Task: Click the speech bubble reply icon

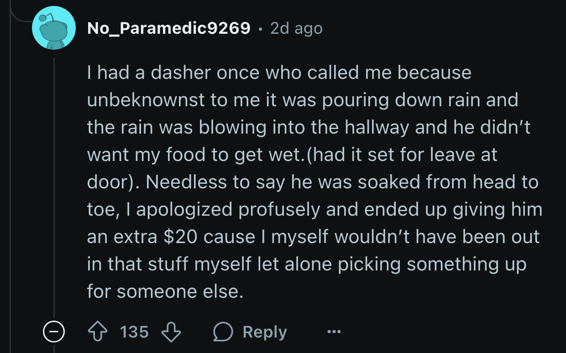Action: (224, 332)
